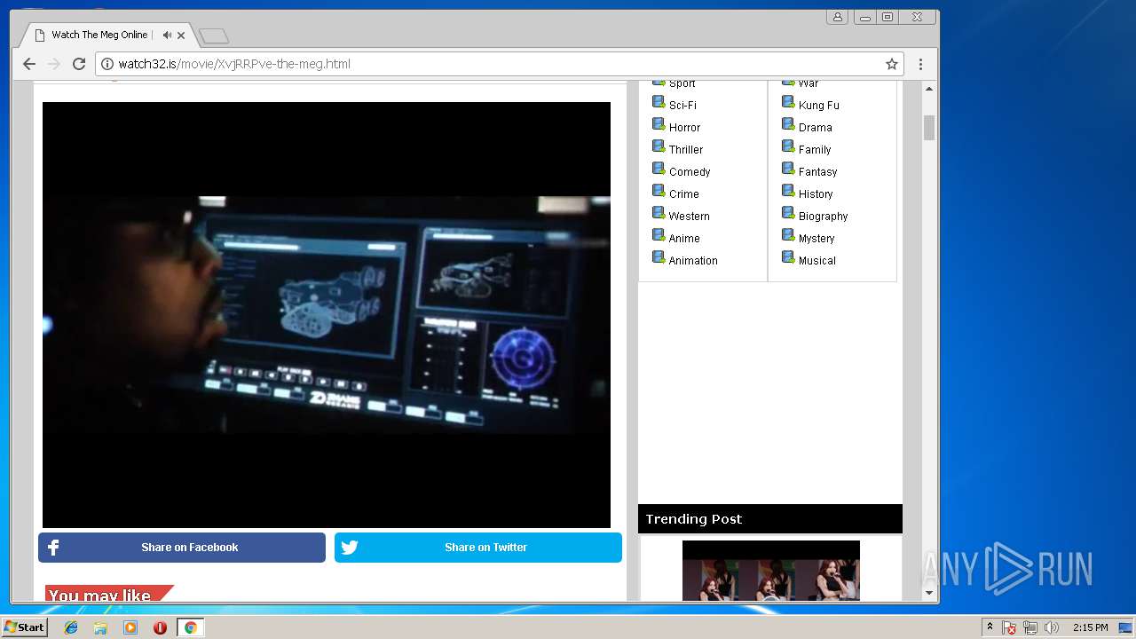Click Share on Twitter button
The height and width of the screenshot is (639, 1136).
[x=478, y=548]
